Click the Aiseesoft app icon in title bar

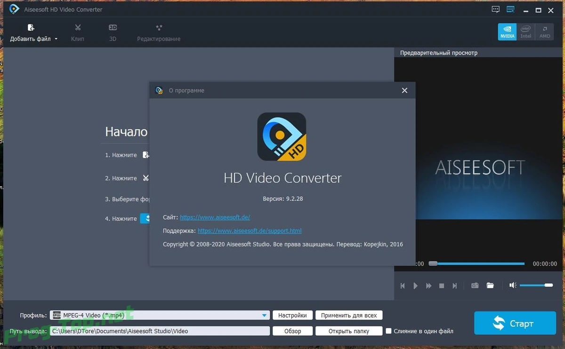[x=14, y=9]
